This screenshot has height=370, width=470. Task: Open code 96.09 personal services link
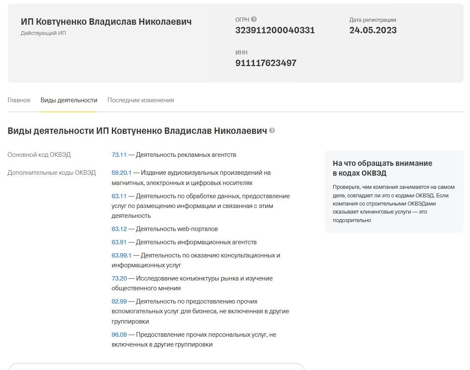pyautogui.click(x=119, y=335)
